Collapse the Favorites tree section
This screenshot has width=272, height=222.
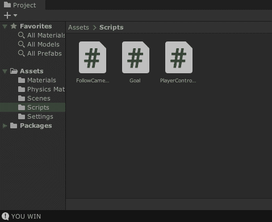(5, 26)
